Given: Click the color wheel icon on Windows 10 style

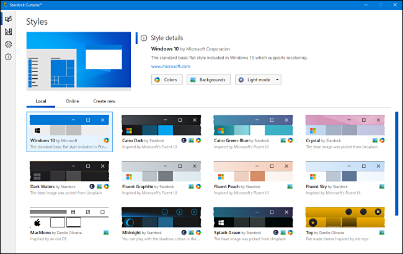Looking at the screenshot, I should pos(106,141).
